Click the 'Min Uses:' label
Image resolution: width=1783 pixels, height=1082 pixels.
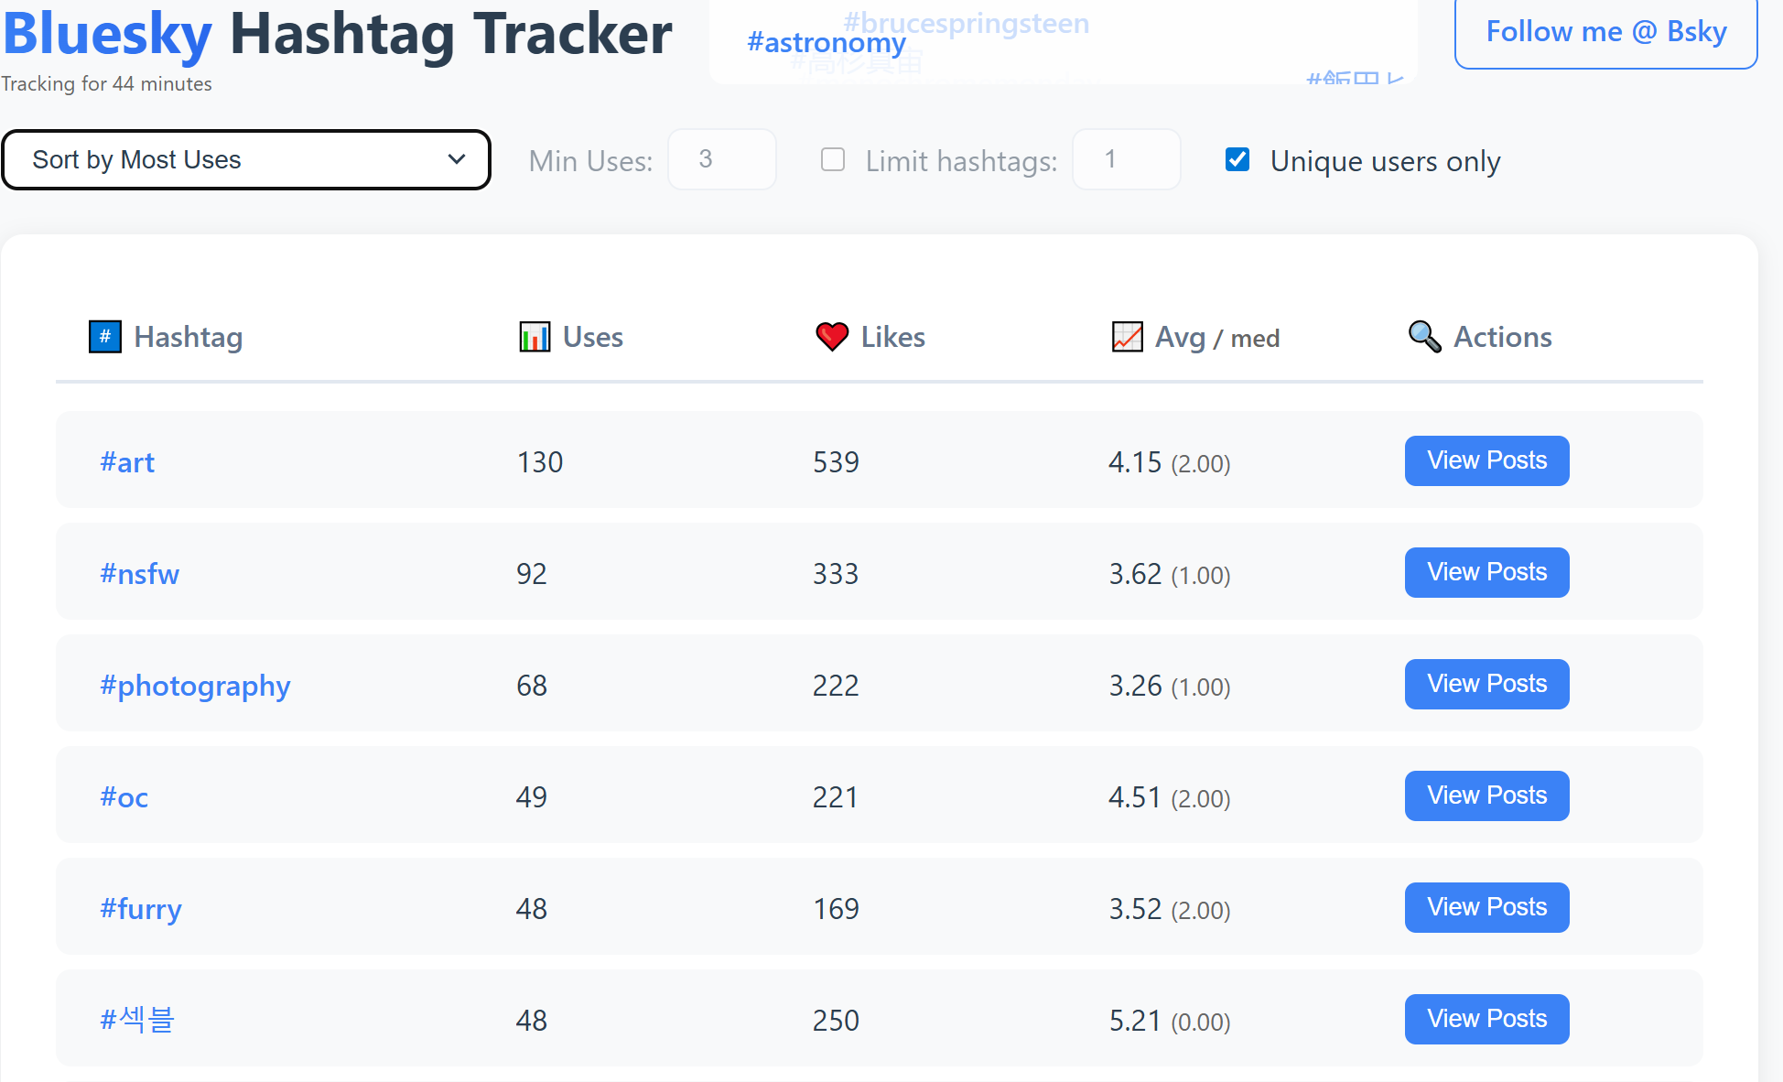[591, 161]
